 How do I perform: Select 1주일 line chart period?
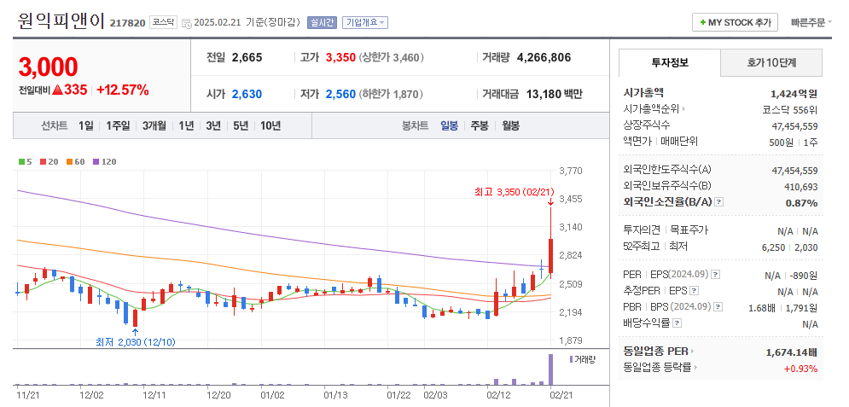[118, 125]
